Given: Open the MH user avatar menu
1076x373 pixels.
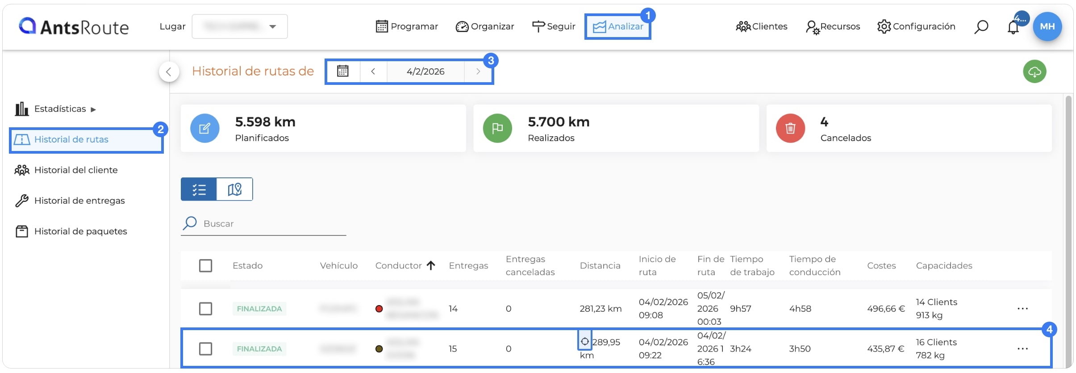Looking at the screenshot, I should coord(1047,26).
